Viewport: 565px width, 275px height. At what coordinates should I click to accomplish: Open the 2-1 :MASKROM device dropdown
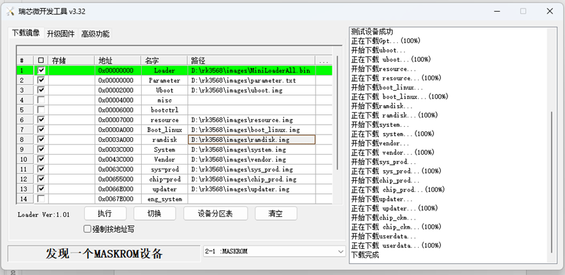274,251
